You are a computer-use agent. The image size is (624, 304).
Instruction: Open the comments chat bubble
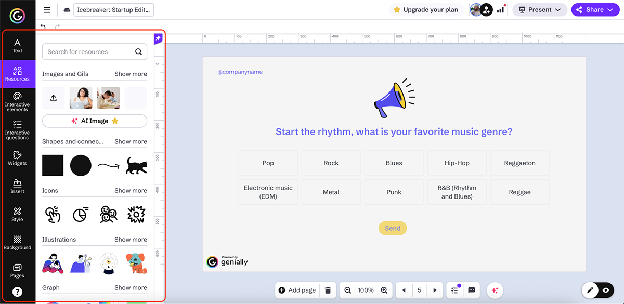(471, 290)
